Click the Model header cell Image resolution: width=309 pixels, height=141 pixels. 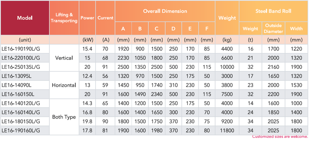(25, 18)
